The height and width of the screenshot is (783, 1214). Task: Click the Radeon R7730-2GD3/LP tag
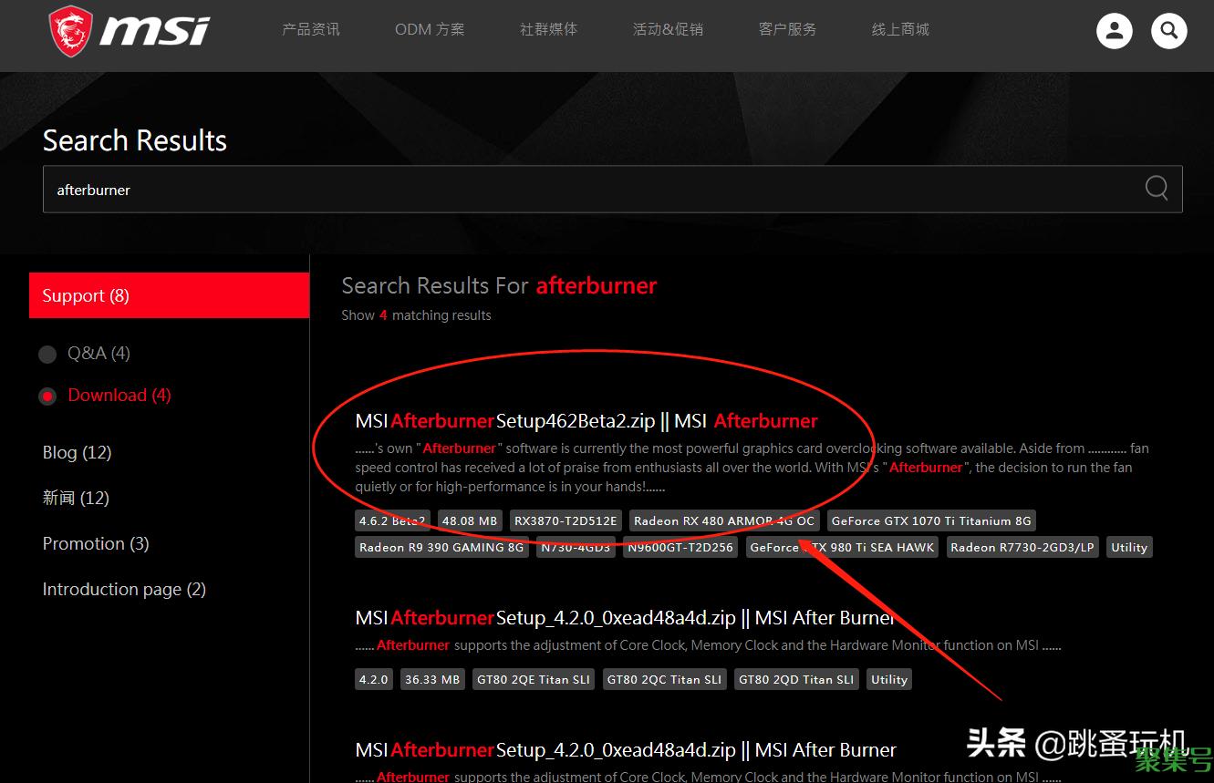1022,547
